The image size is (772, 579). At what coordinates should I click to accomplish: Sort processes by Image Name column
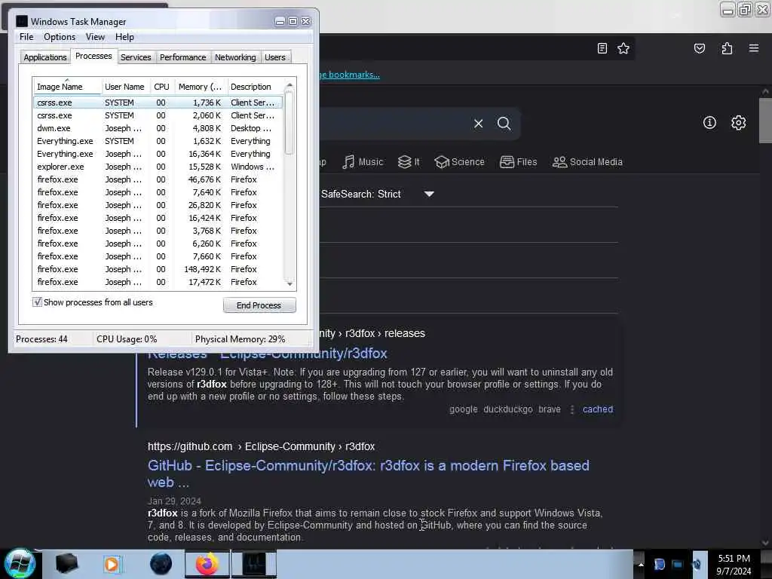click(x=67, y=87)
